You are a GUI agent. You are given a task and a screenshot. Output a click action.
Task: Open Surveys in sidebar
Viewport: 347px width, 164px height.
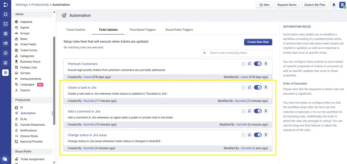click(x=25, y=73)
